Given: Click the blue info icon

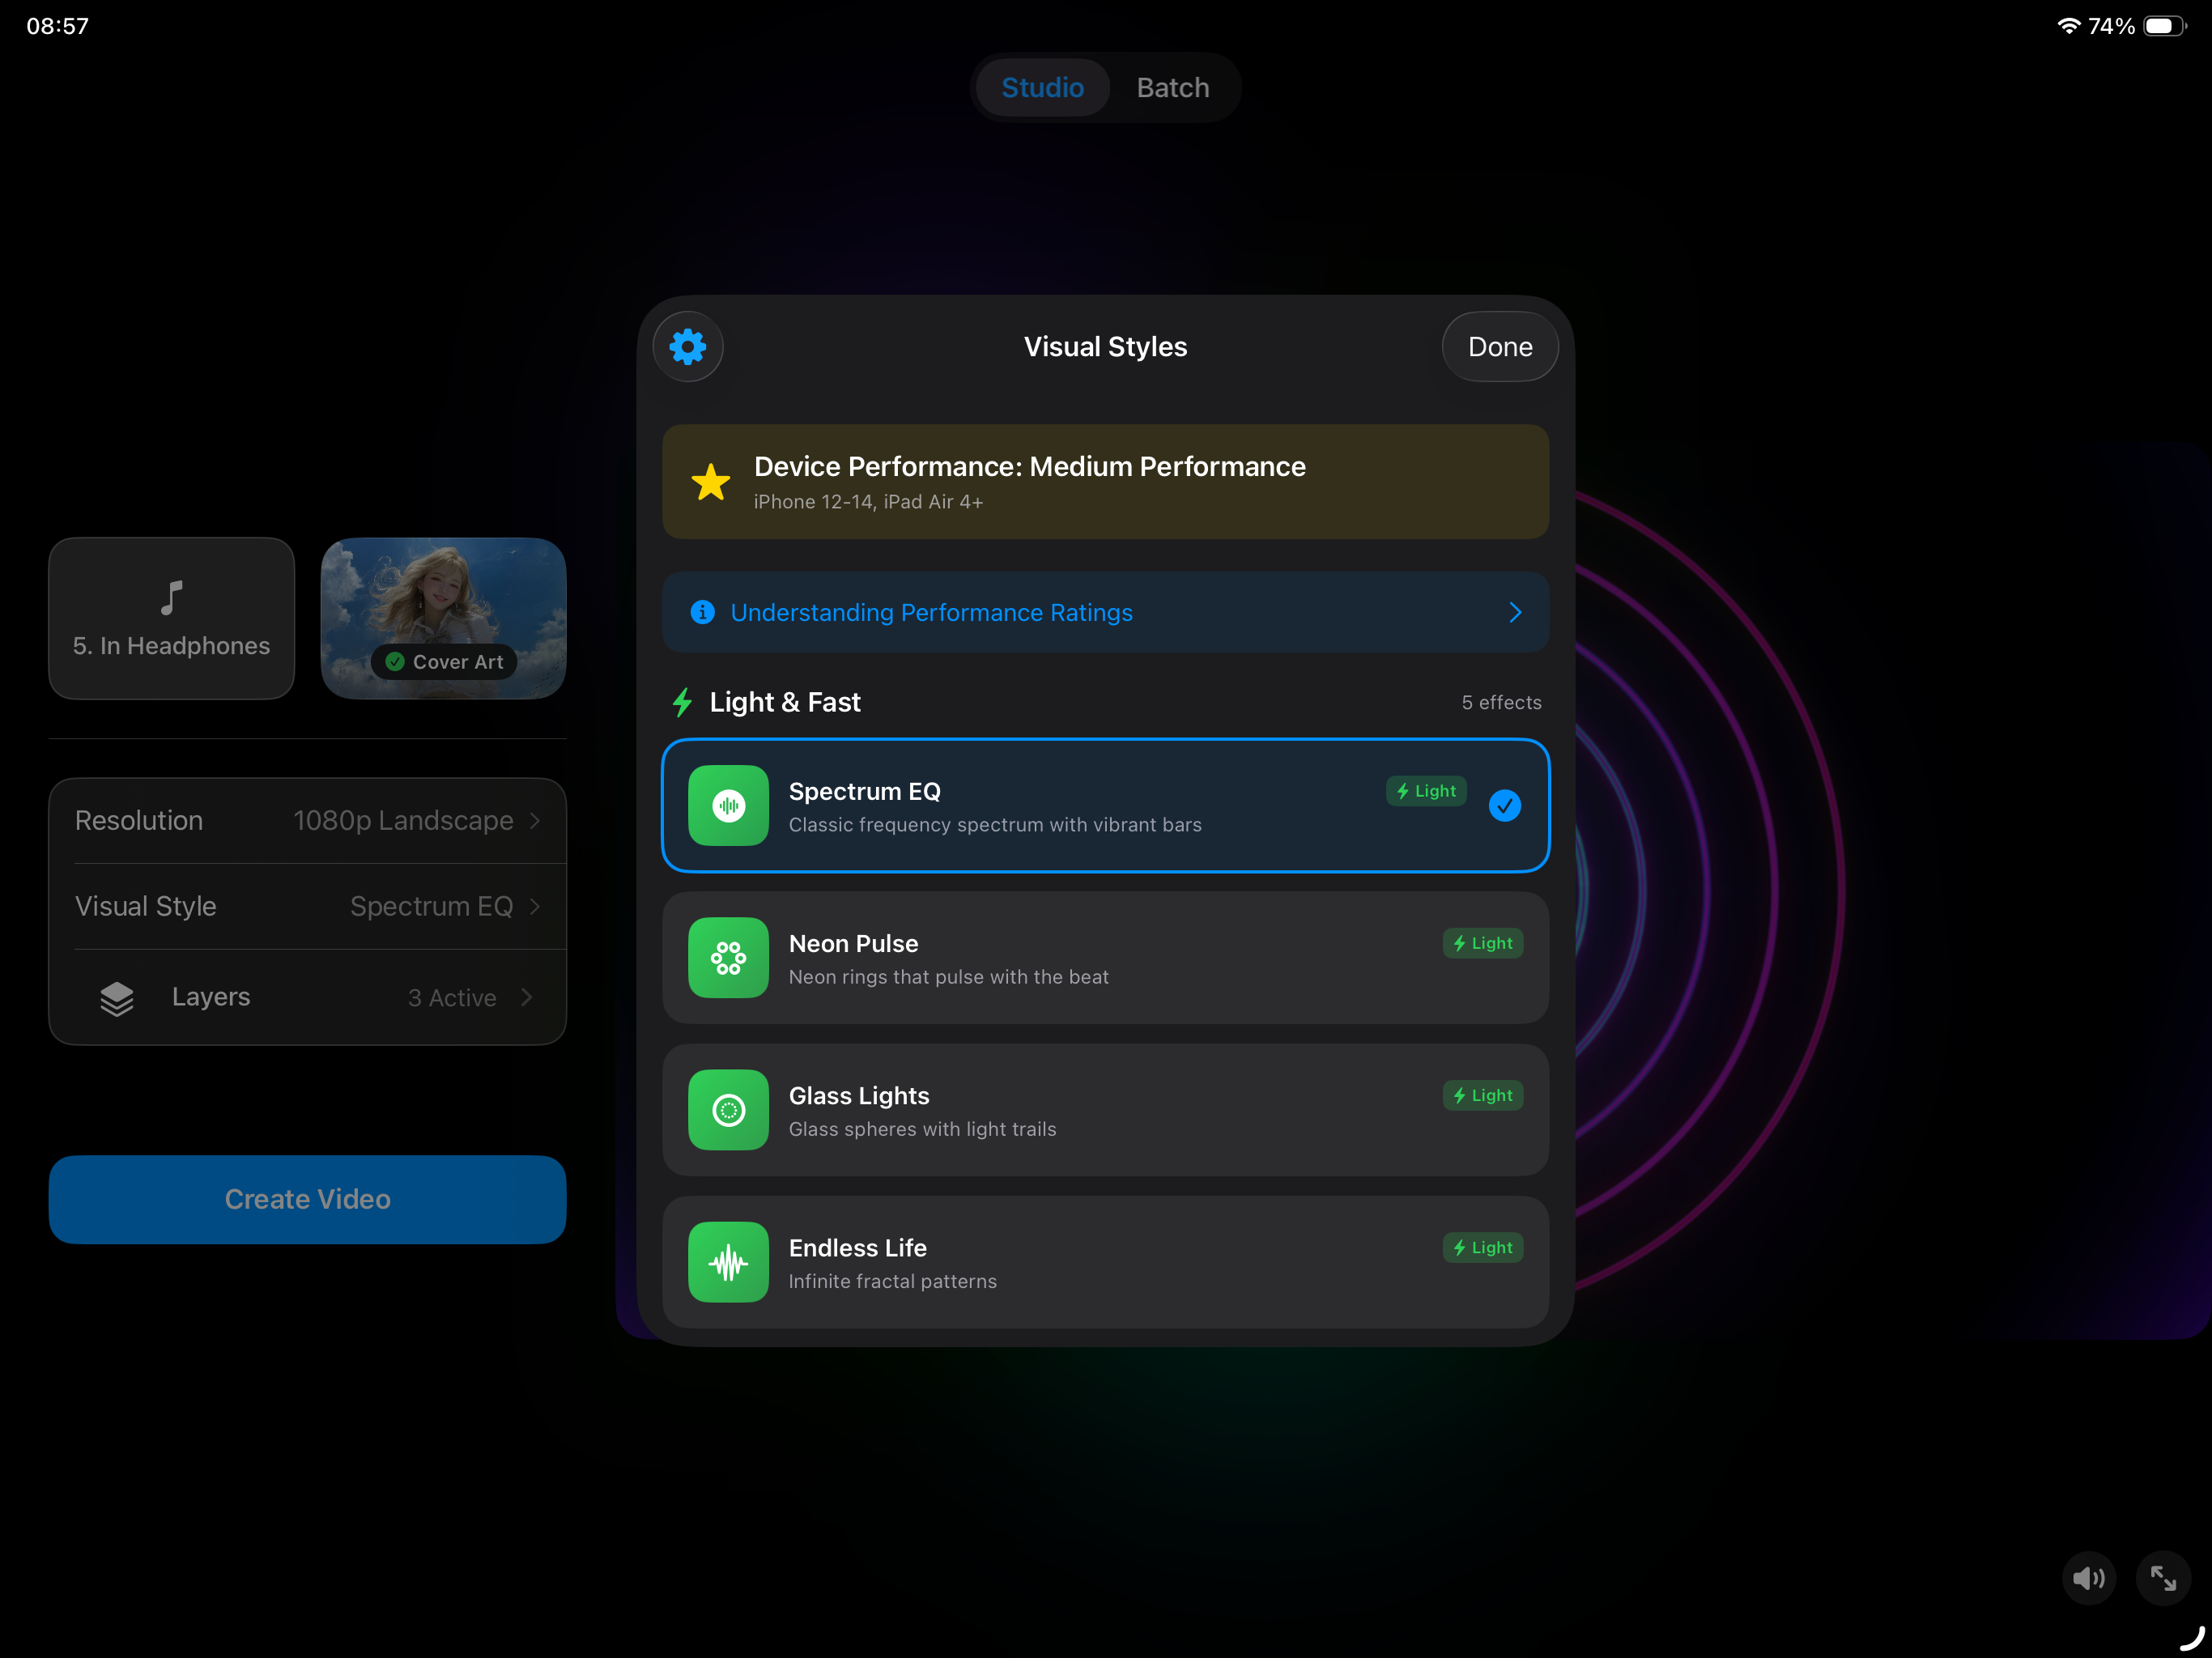Looking at the screenshot, I should [703, 612].
